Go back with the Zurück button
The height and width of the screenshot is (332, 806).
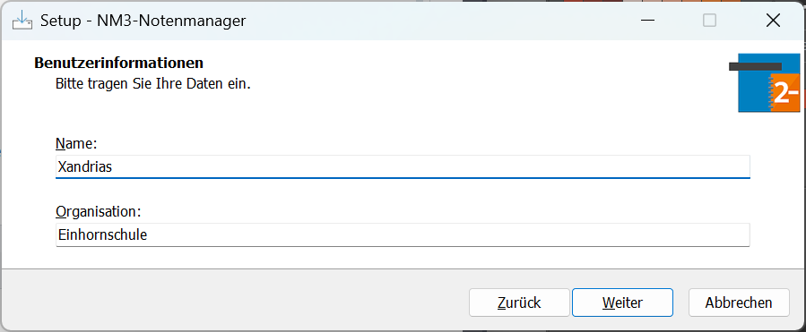(519, 302)
